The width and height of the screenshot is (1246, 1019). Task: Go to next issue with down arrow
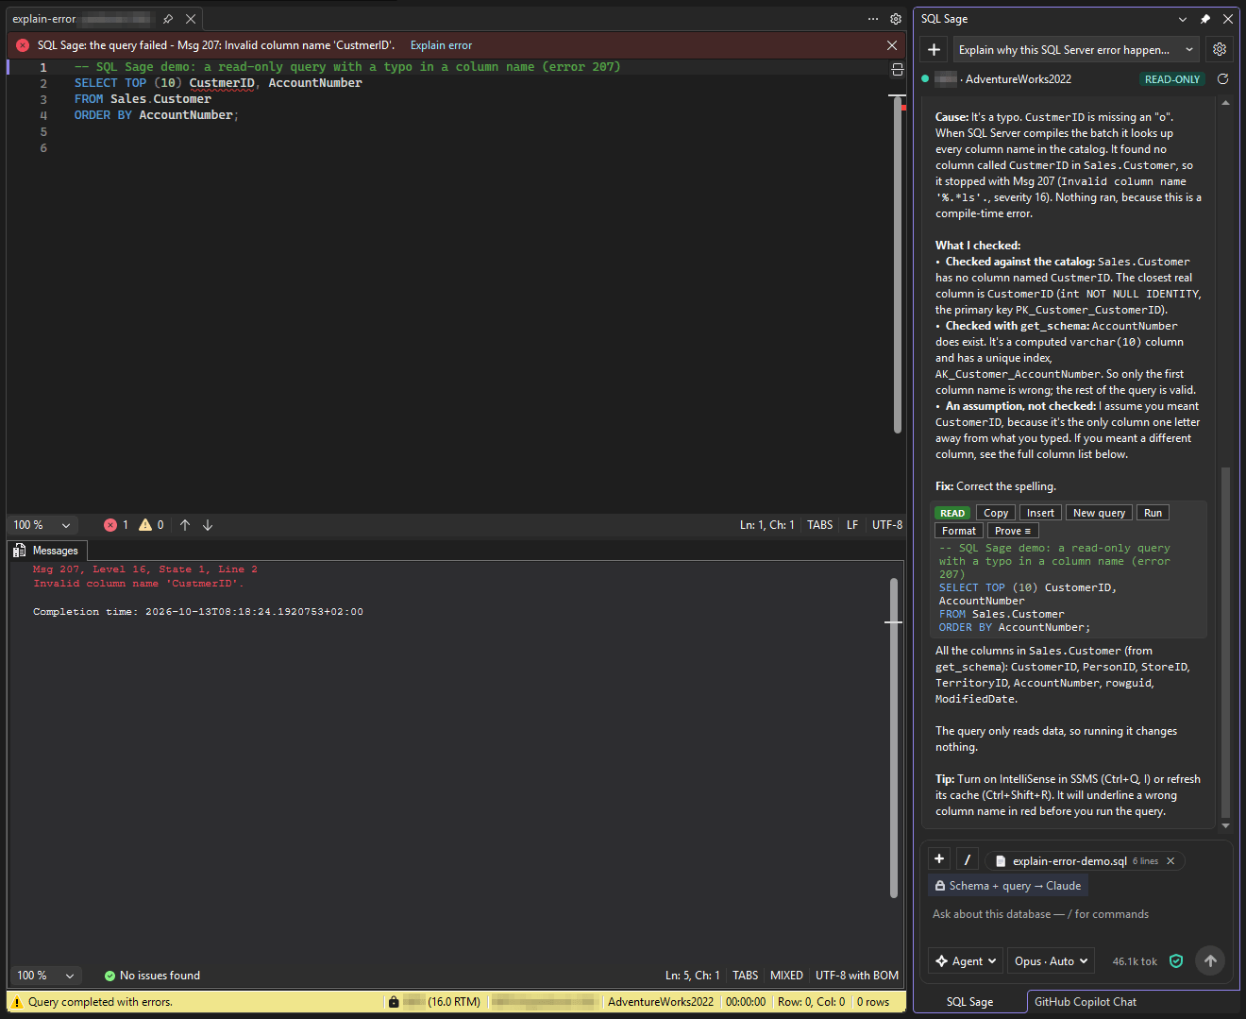[208, 525]
